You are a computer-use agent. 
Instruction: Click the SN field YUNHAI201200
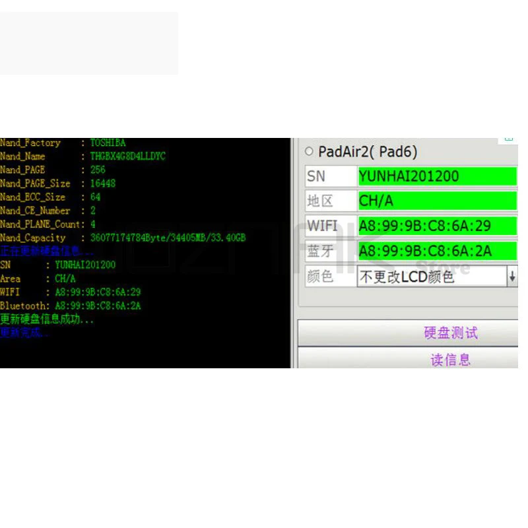click(438, 176)
